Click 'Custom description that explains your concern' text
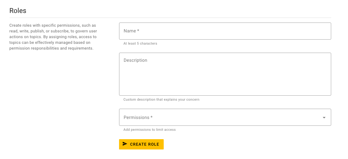 [161, 100]
